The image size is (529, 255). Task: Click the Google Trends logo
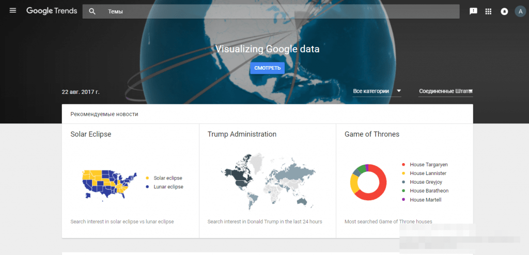52,11
